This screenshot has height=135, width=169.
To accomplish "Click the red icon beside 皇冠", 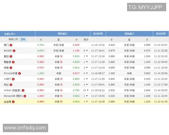I will [11, 56].
